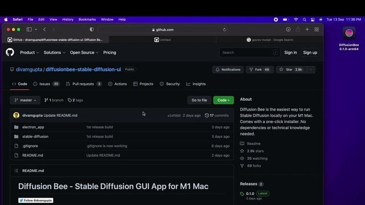The width and height of the screenshot is (365, 205).
Task: Open the 2 tags link
Action: click(75, 100)
